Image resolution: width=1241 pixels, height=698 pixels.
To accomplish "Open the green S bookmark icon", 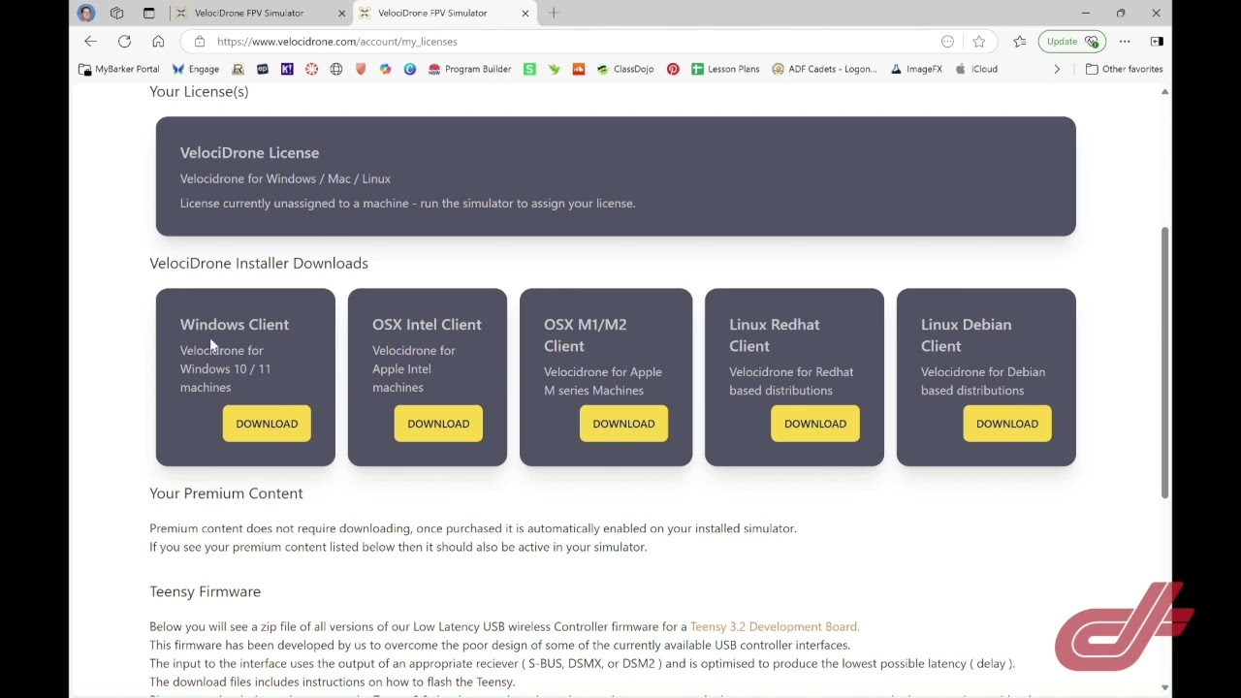I will click(529, 69).
